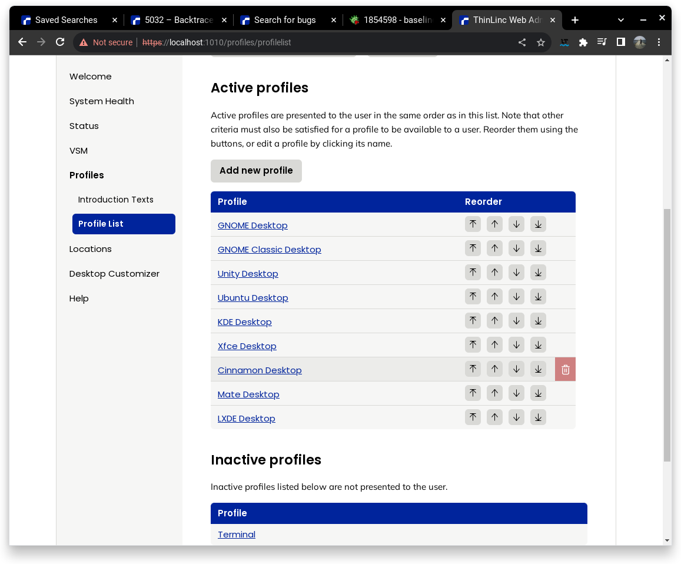Move Xfce Desktop to bottom of list
The height and width of the screenshot is (564, 681).
click(x=537, y=344)
